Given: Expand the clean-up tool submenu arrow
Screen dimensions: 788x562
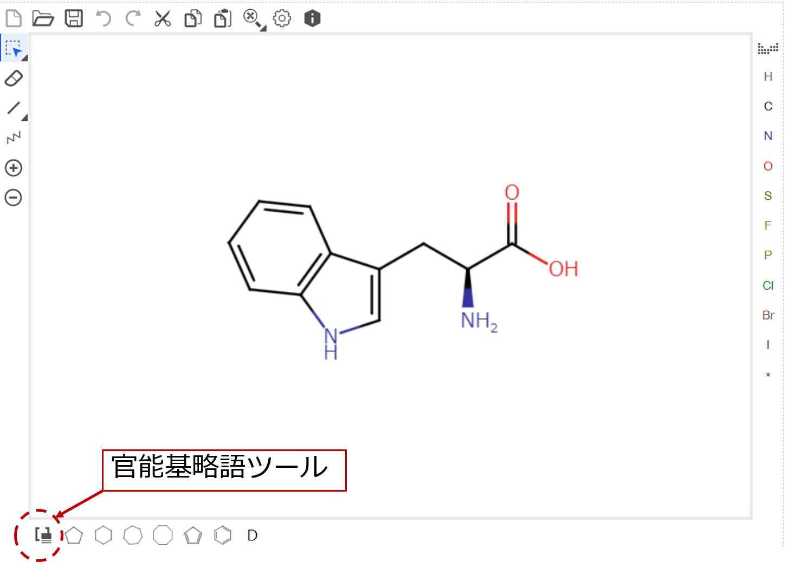Looking at the screenshot, I should [263, 28].
